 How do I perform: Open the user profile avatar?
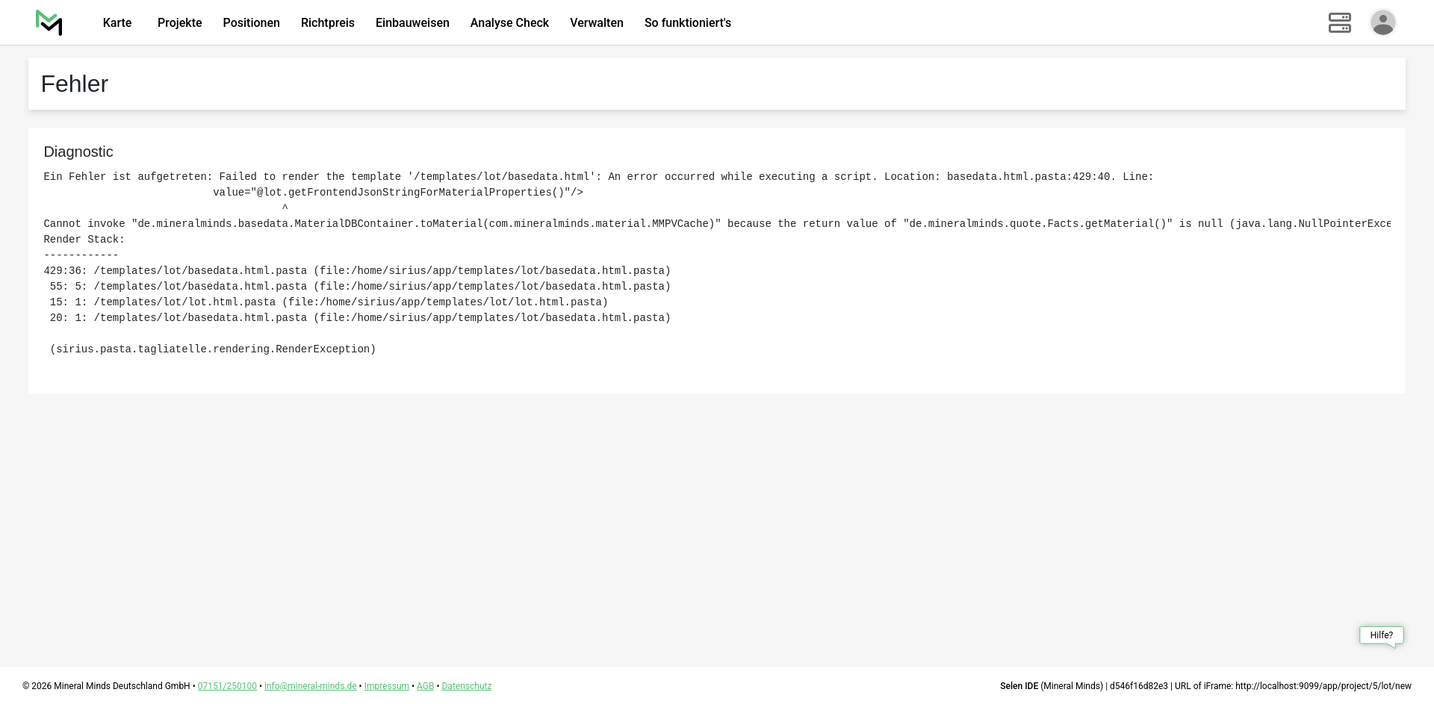pyautogui.click(x=1382, y=22)
